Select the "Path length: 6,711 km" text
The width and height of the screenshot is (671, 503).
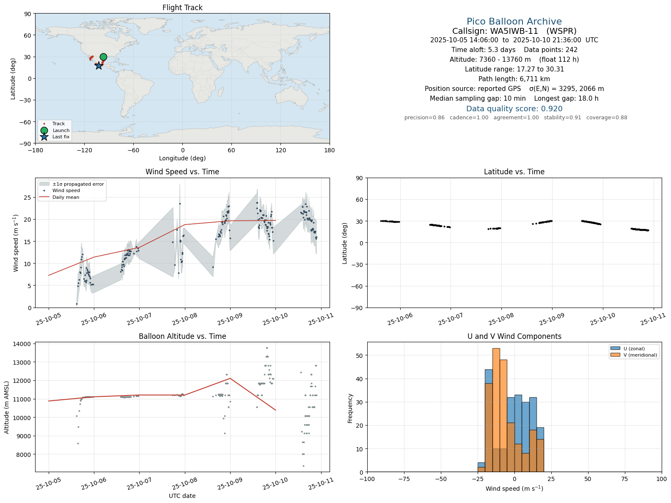[x=514, y=79]
